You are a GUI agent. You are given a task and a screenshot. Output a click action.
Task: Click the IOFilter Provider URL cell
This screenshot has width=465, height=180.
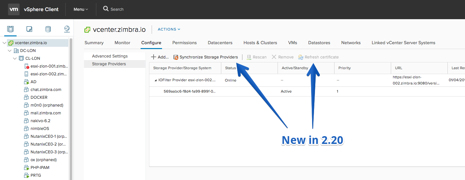pyautogui.click(x=419, y=80)
